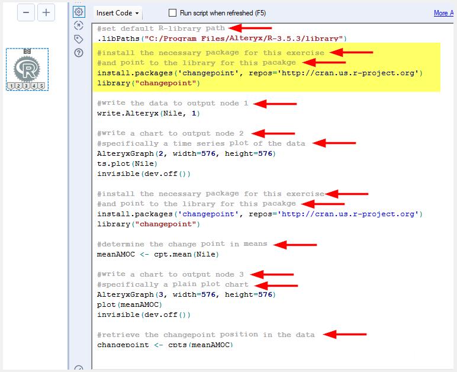Click R tool output anchor 3
457x372 pixels.
click(x=26, y=86)
